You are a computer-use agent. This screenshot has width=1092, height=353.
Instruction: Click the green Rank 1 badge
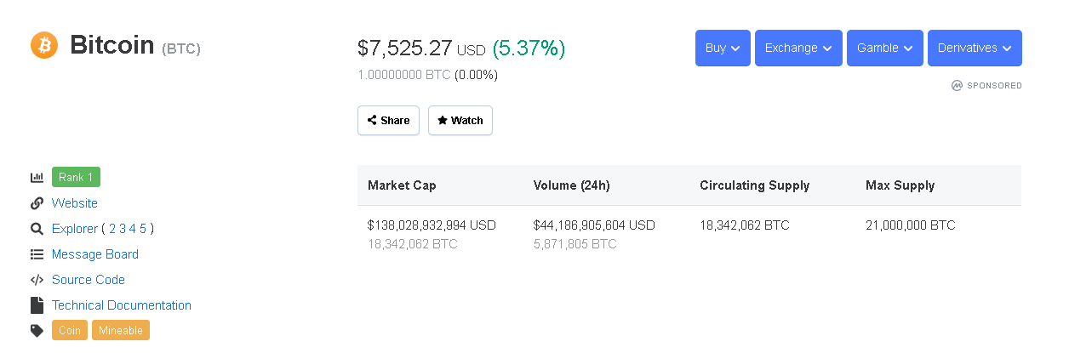(76, 177)
